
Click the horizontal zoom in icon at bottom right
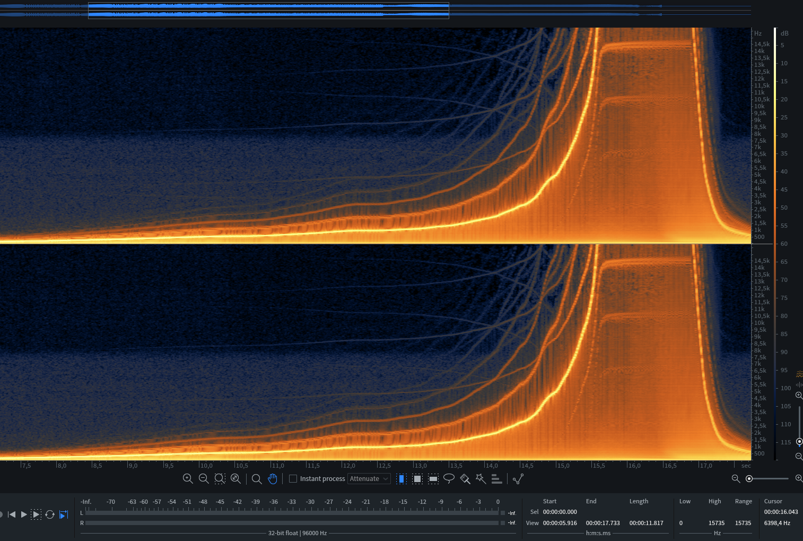(799, 478)
